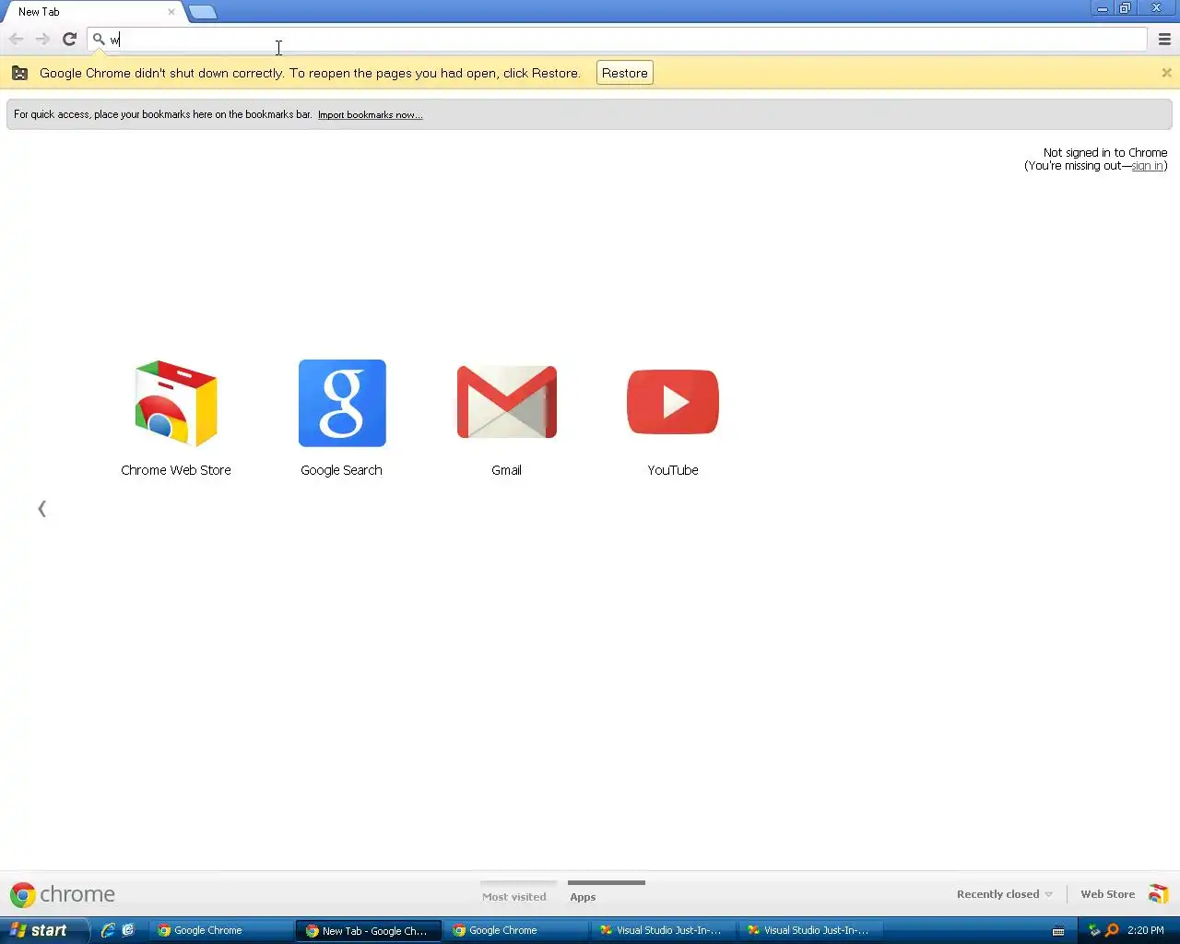The width and height of the screenshot is (1180, 944).
Task: Open the Chrome hamburger menu
Action: coord(1164,39)
